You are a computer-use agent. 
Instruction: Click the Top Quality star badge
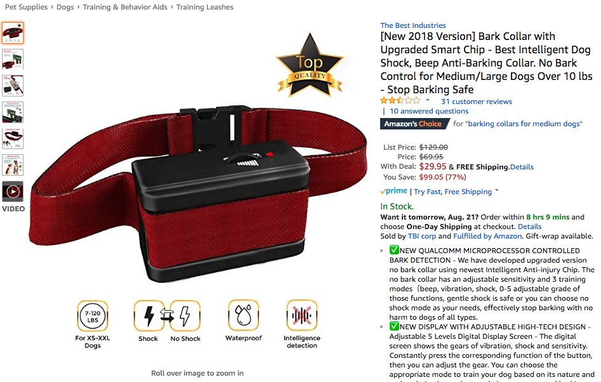pos(310,66)
